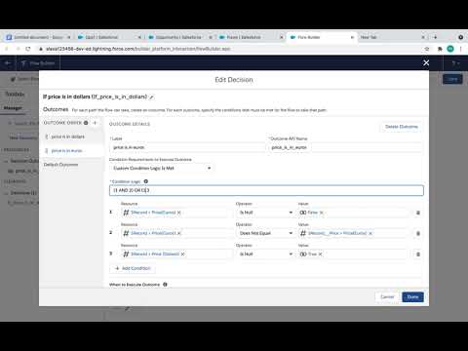Image resolution: width=468 pixels, height=351 pixels.
Task: Open the Condition Requirements dropdown
Action: point(162,168)
